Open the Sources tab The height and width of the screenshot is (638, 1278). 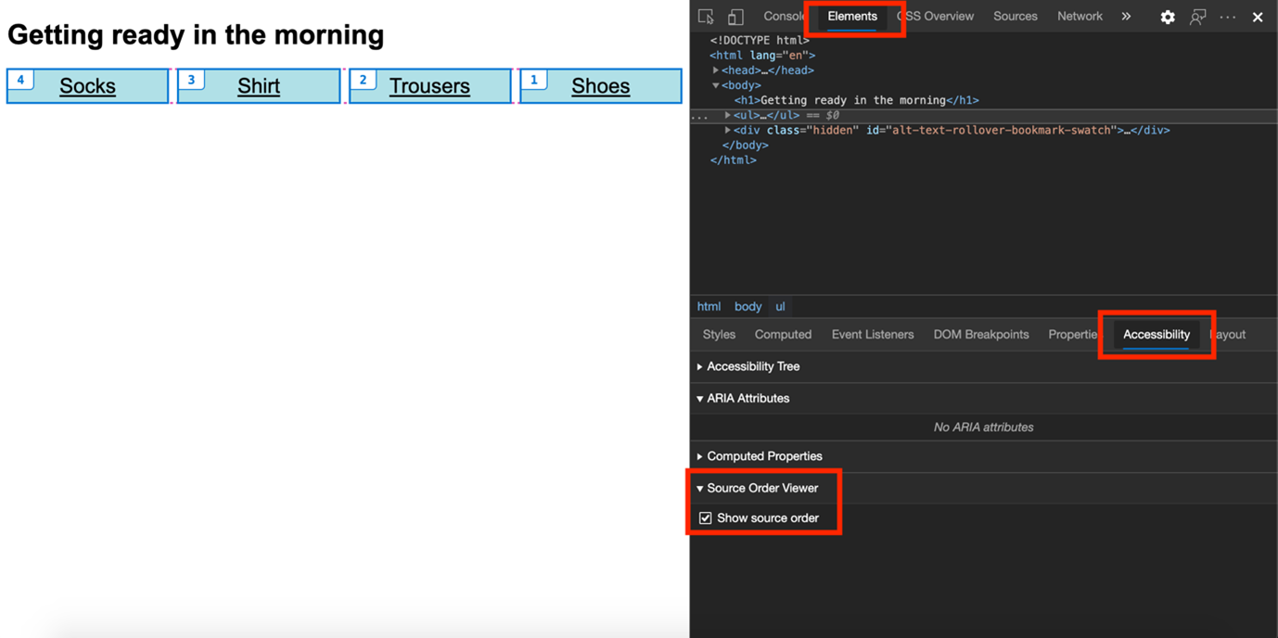click(x=1016, y=16)
